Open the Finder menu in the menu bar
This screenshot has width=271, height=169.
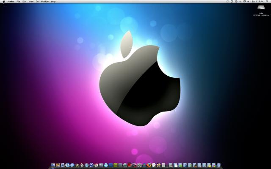click(x=11, y=2)
